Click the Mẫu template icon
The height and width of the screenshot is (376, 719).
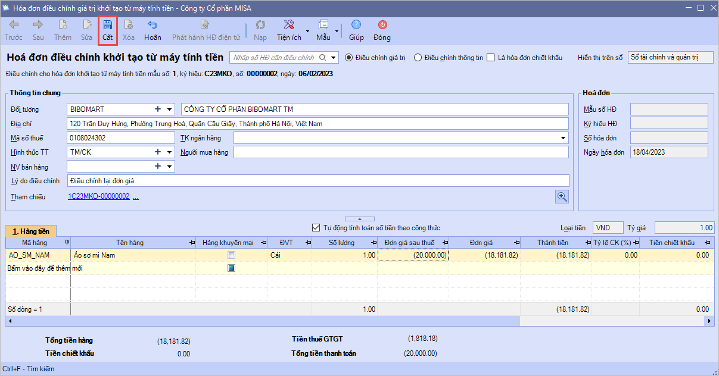tap(323, 26)
